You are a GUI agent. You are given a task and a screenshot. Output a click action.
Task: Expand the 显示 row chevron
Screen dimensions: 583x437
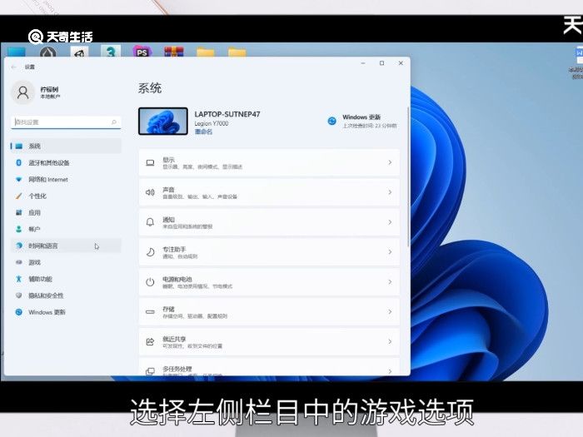(390, 162)
